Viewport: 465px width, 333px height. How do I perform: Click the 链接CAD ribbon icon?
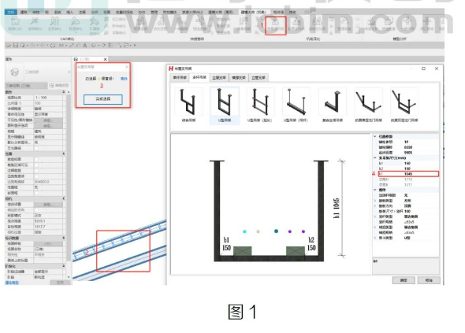pyautogui.click(x=15, y=24)
